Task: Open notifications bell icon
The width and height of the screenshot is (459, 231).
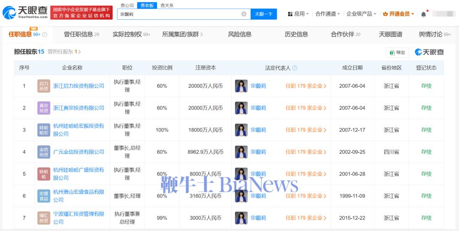Action: (424, 14)
